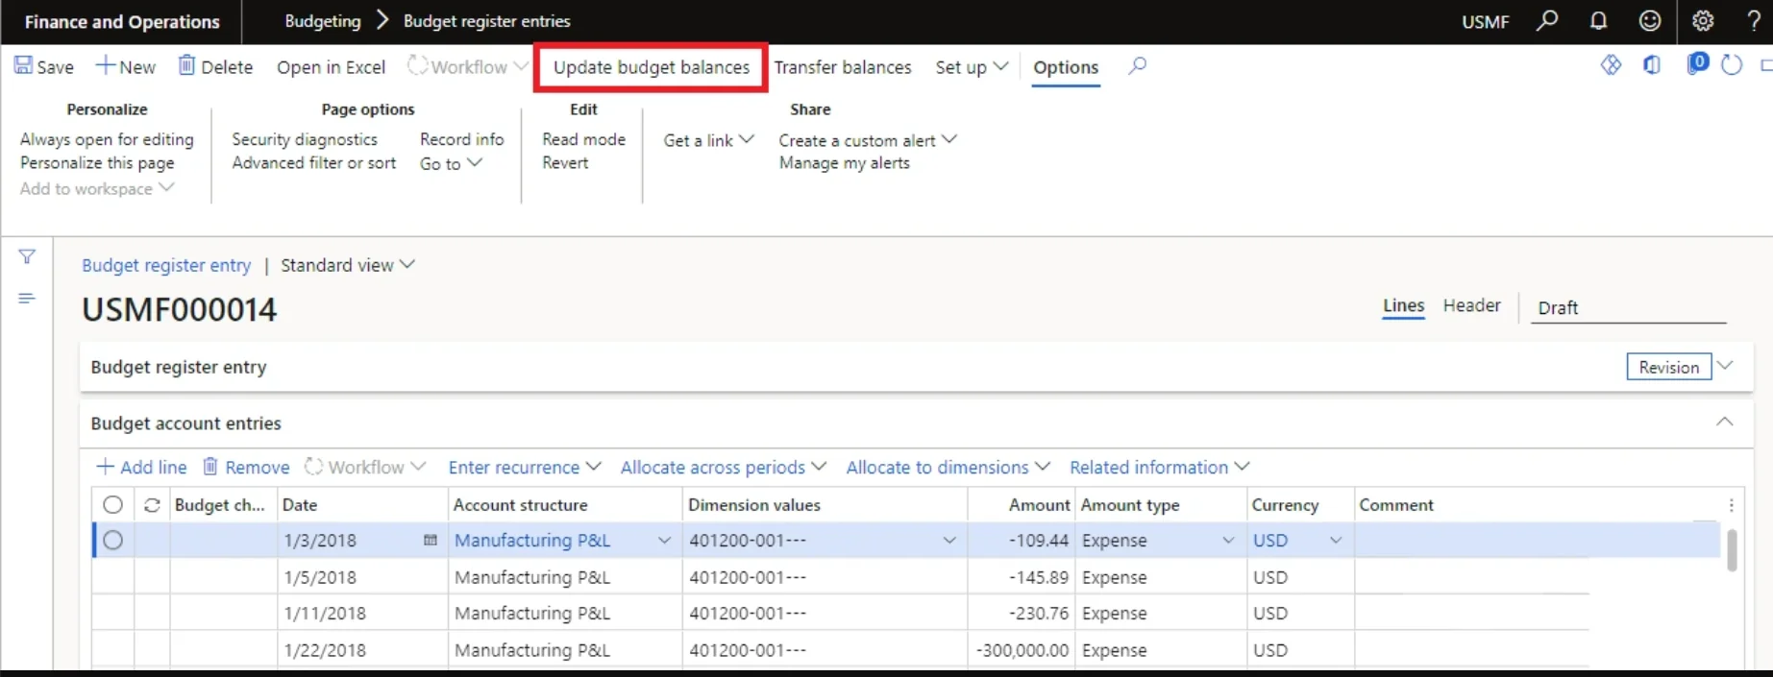Image resolution: width=1773 pixels, height=677 pixels.
Task: Remove the selected line
Action: click(x=246, y=468)
